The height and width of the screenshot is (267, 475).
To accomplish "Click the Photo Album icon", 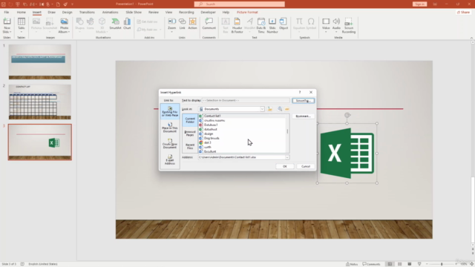I will (64, 25).
